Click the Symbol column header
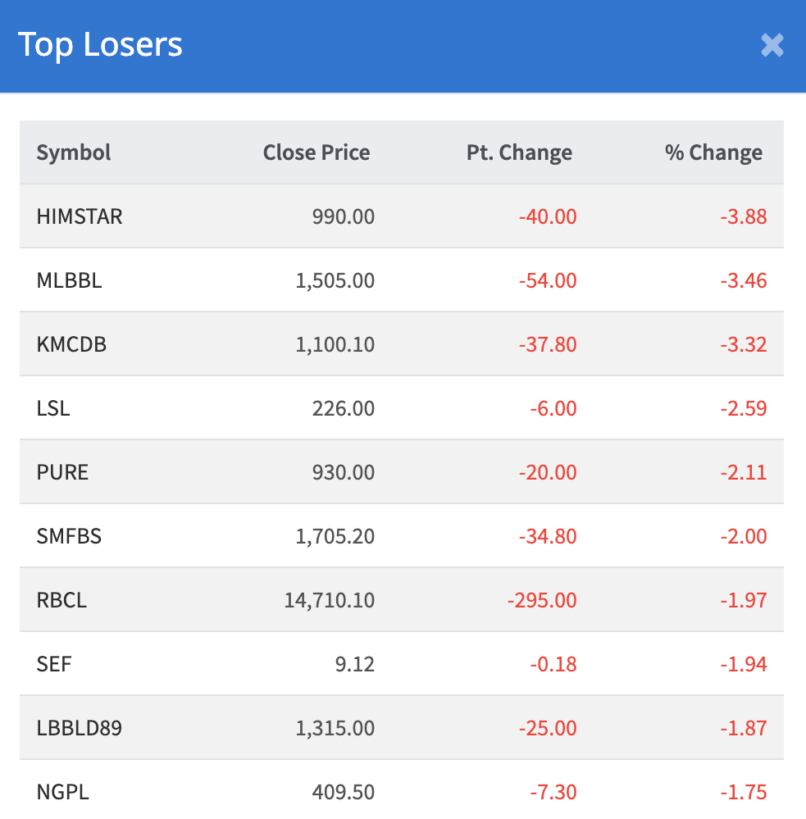 coord(74,152)
